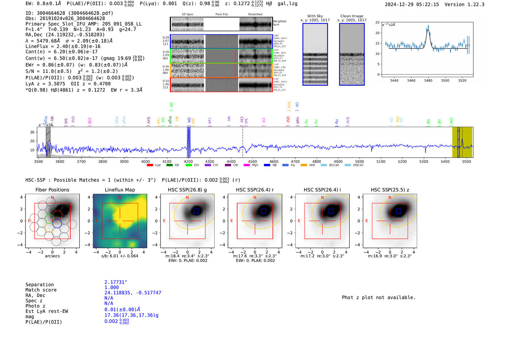The image size is (510, 347).
Task: Select the HSC SSP(26.4) r image
Action: pyautogui.click(x=255, y=221)
